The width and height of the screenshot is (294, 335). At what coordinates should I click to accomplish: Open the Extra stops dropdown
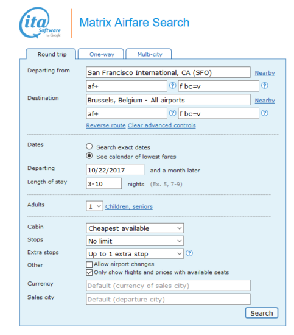135,253
